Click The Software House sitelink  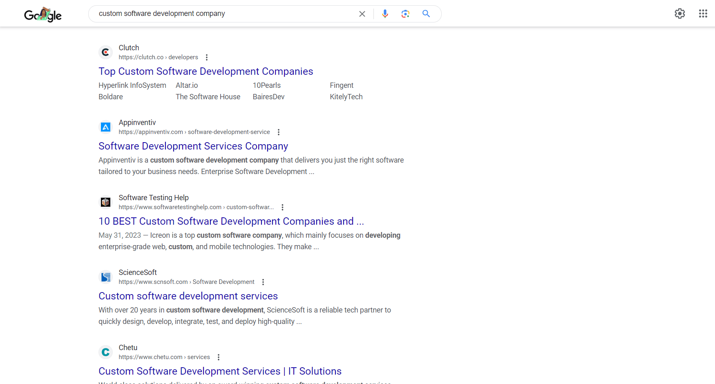(208, 97)
